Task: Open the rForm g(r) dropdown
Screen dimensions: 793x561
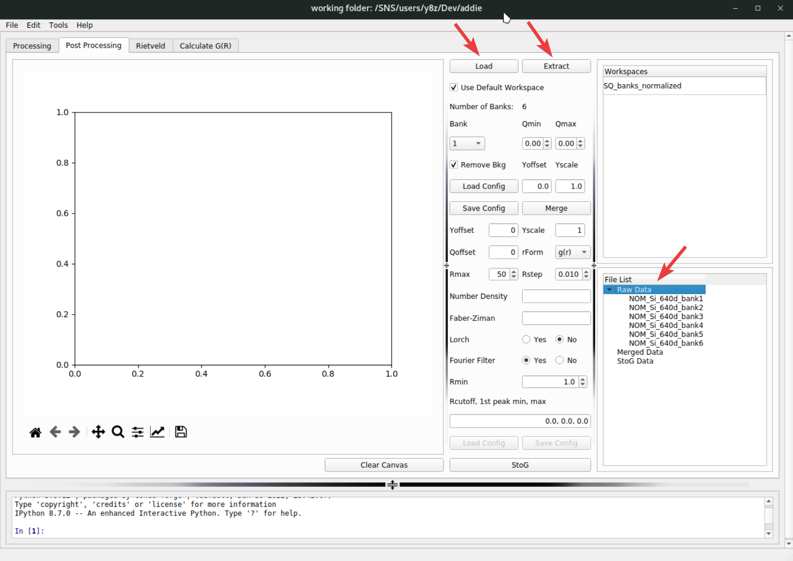Action: pyautogui.click(x=572, y=252)
